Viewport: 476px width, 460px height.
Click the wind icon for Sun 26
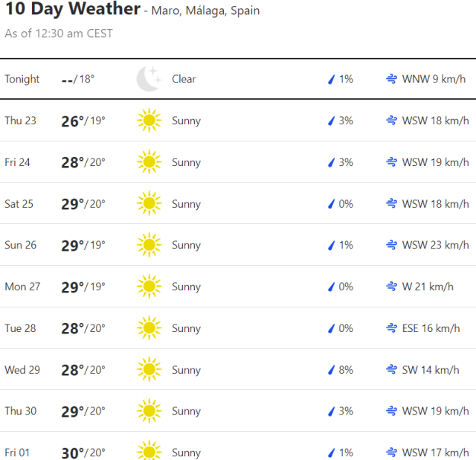pyautogui.click(x=391, y=245)
